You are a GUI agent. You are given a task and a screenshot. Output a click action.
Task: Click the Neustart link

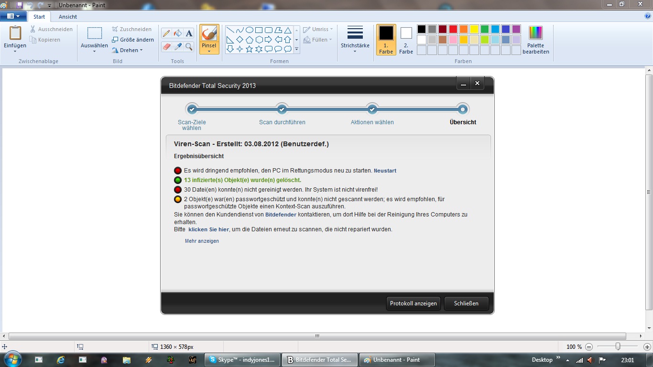click(385, 171)
